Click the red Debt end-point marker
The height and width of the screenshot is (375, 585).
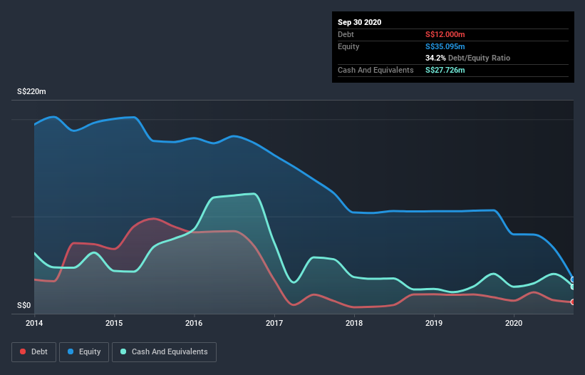tap(573, 302)
